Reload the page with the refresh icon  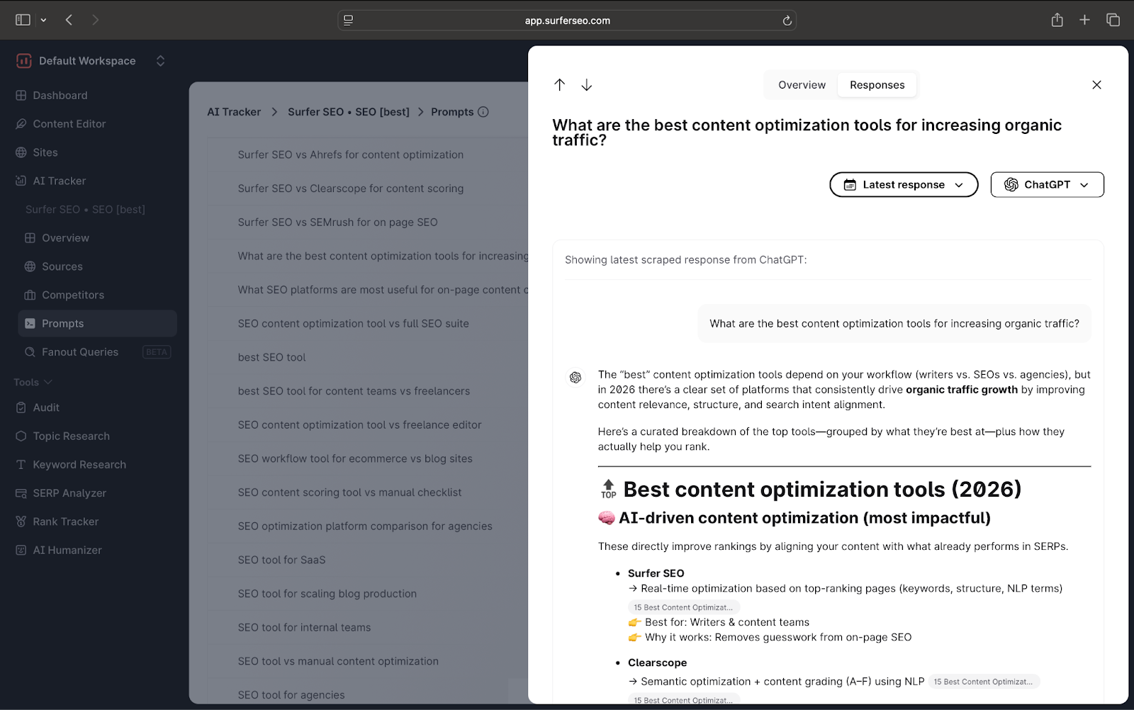[x=787, y=21]
